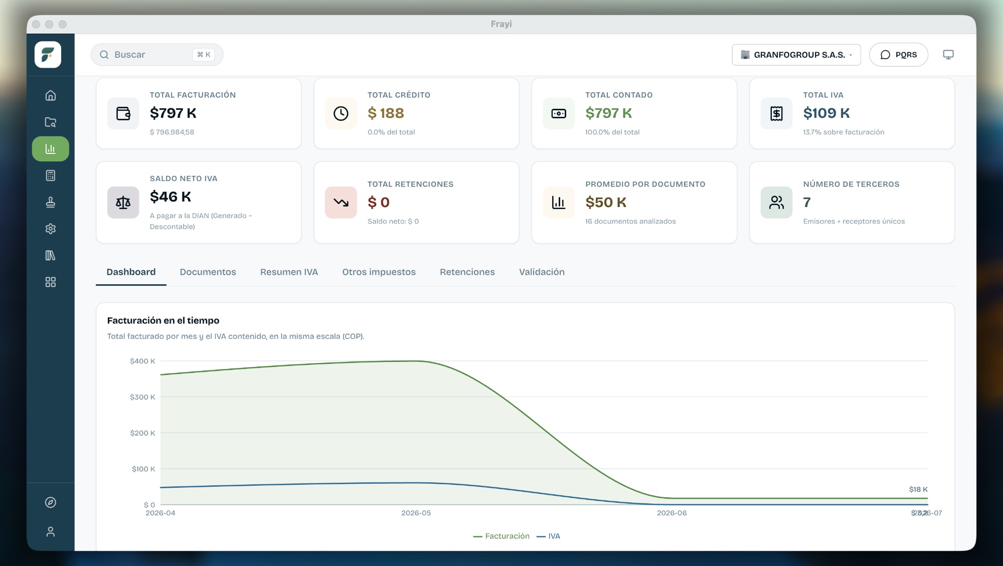
Task: Open the home icon in sidebar
Action: click(x=51, y=95)
